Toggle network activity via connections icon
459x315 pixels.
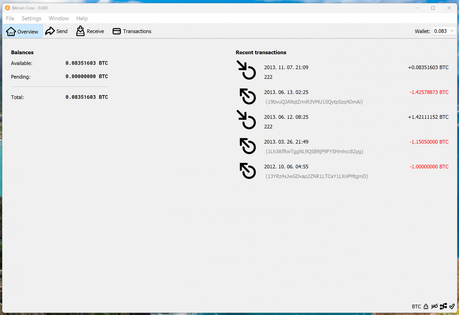click(x=443, y=306)
